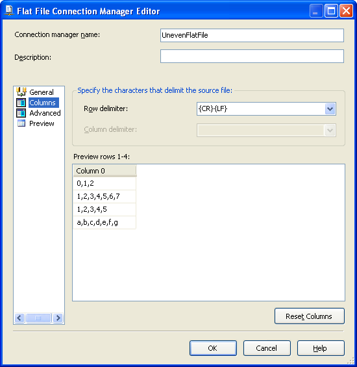Click the General page icon
This screenshot has height=367, width=357.
(x=21, y=92)
